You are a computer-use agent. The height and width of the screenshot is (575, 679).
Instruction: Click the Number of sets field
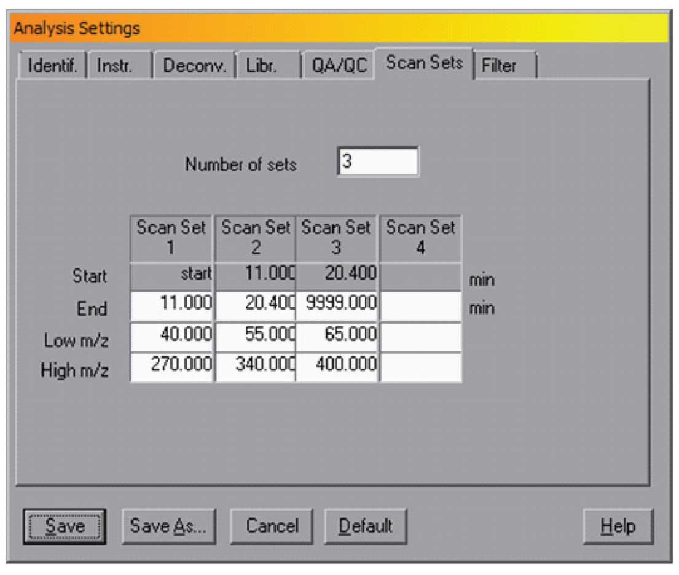point(377,162)
